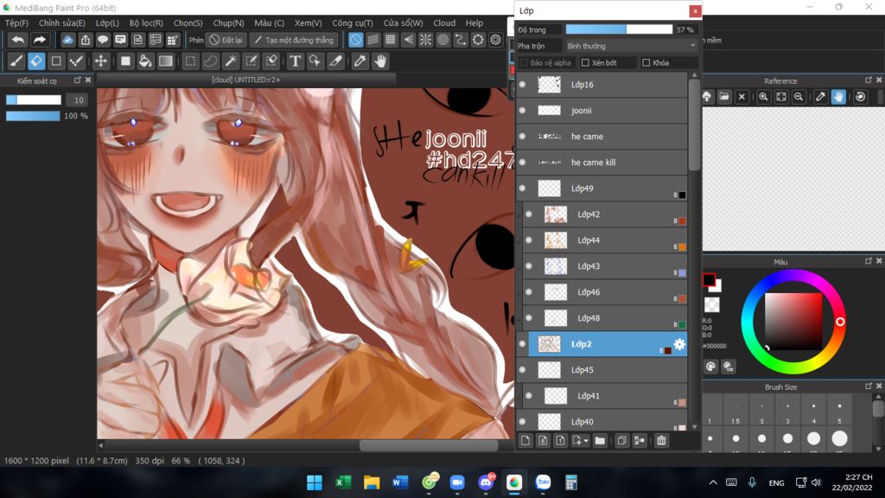Select the Magic Wand tool

[231, 61]
